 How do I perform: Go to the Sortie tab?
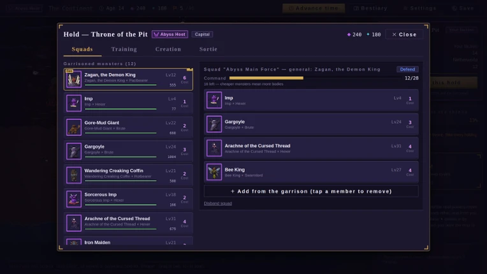(x=208, y=49)
